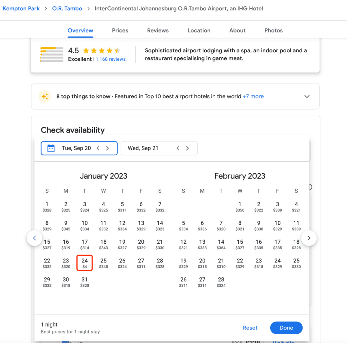Viewport: 347px width, 343px height.
Task: Click the calendar icon in check-in field
Action: pyautogui.click(x=51, y=148)
